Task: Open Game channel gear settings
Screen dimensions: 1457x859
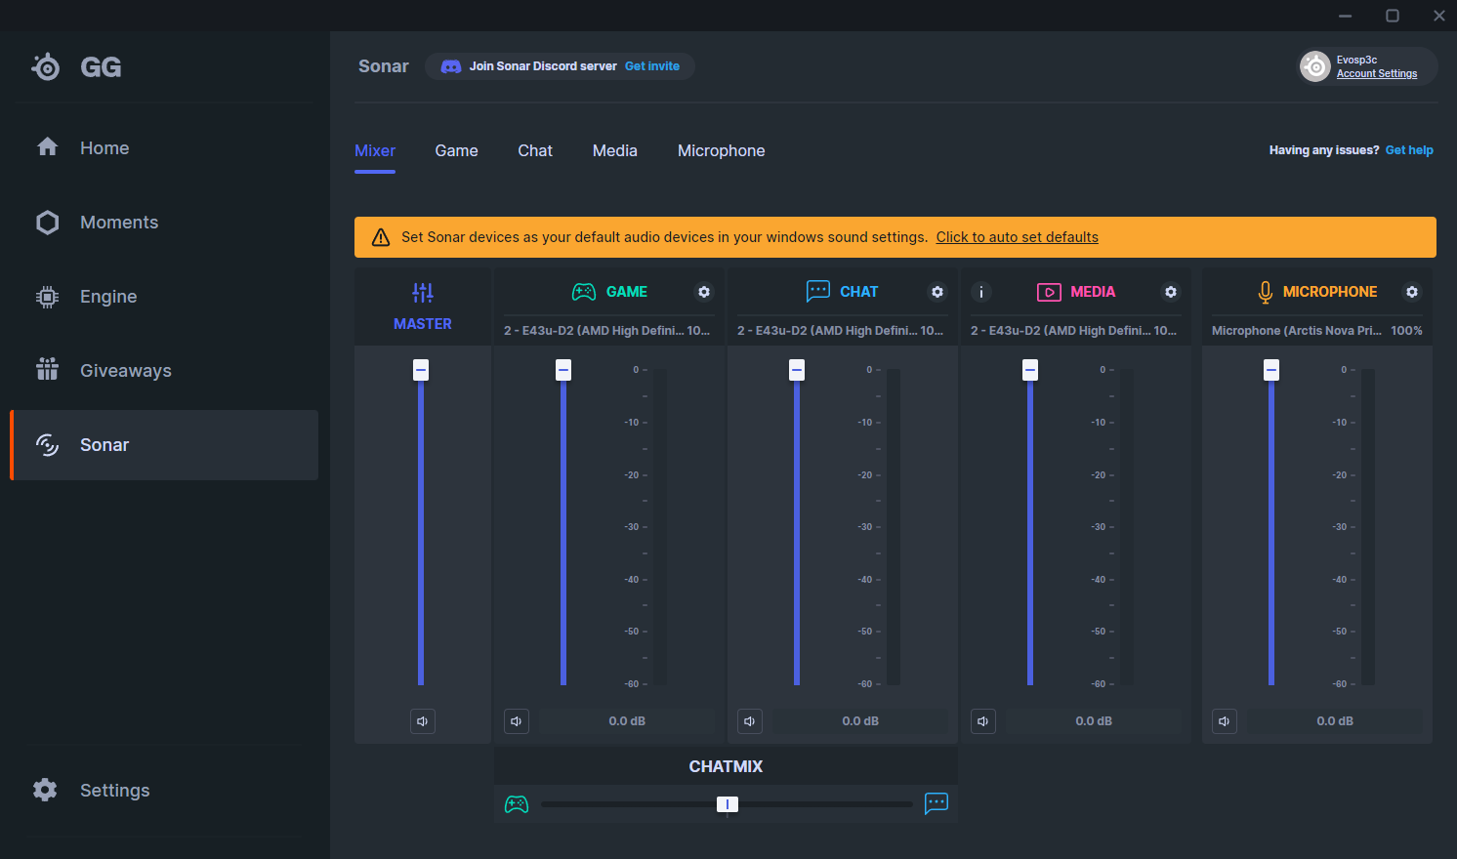Action: pyautogui.click(x=704, y=292)
